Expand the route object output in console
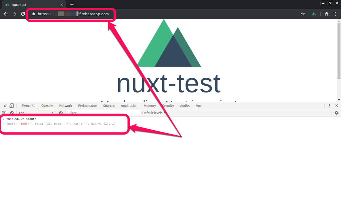The height and width of the screenshot is (201, 341). [61, 124]
